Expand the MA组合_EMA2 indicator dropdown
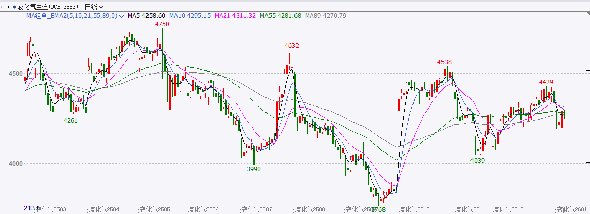590x214 pixels. coord(121,16)
